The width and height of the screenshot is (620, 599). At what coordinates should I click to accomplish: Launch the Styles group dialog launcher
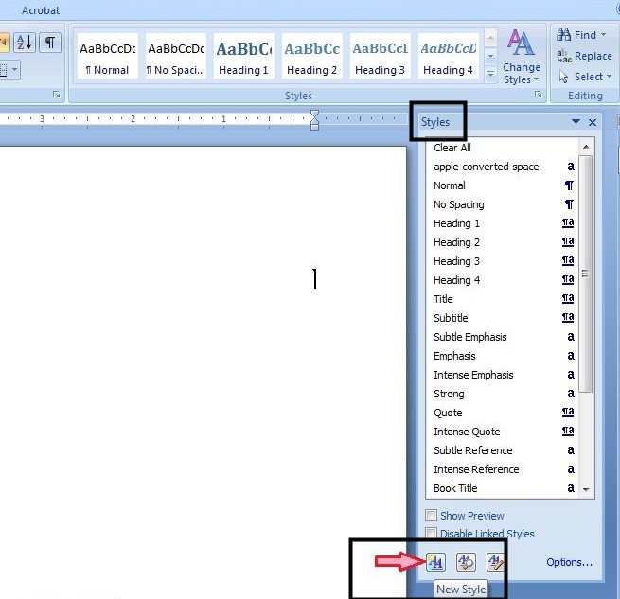[538, 96]
